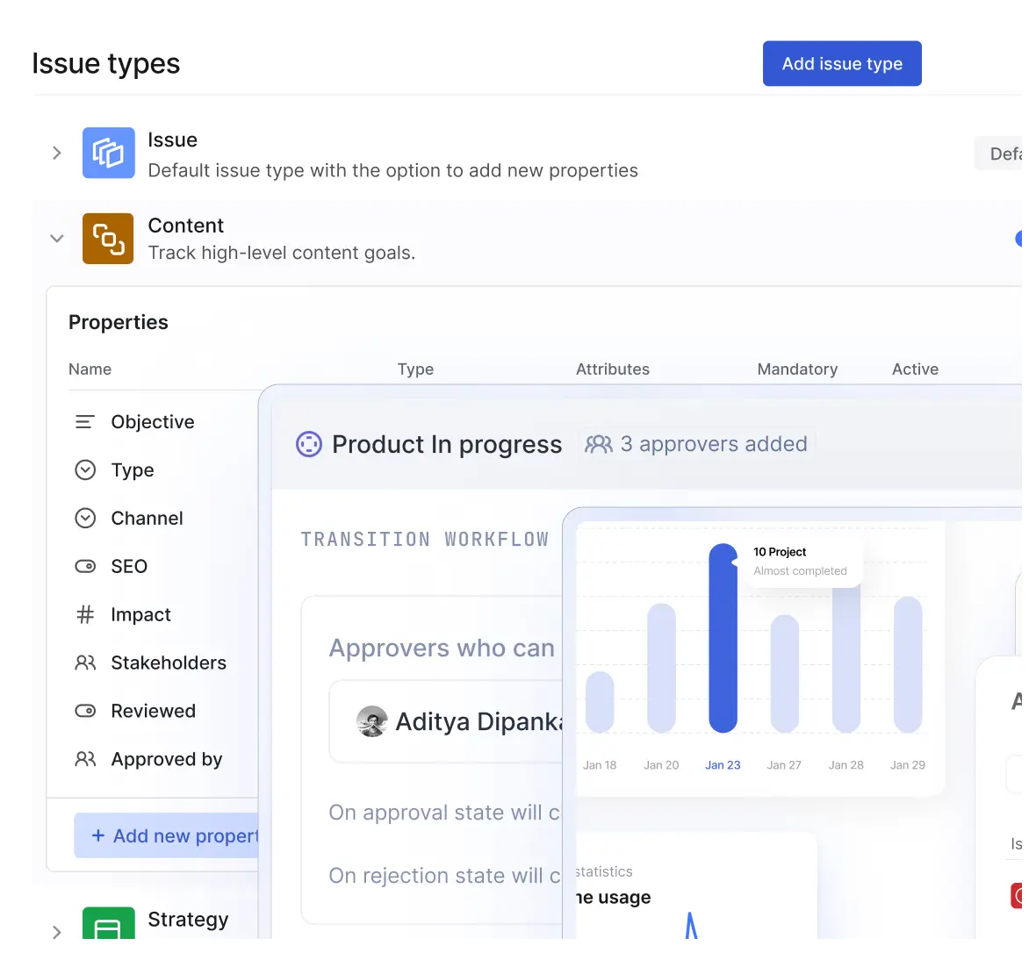Click the toggle icon beside Reviewed
This screenshot has height=953, width=1036.
click(x=85, y=712)
